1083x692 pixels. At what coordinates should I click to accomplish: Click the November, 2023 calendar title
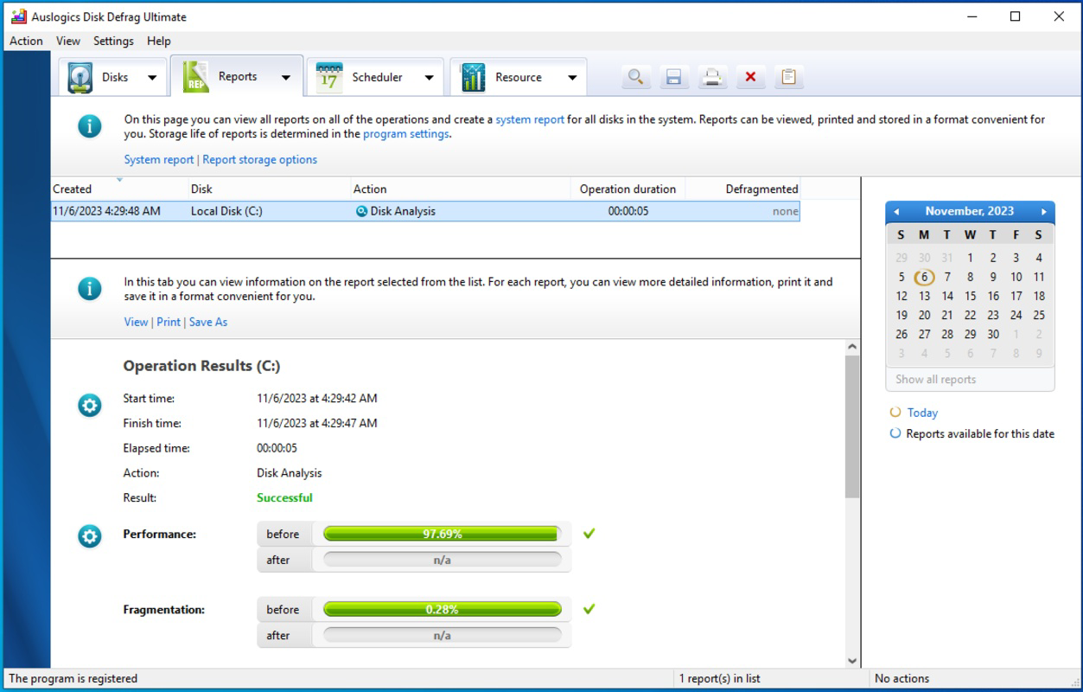coord(970,211)
